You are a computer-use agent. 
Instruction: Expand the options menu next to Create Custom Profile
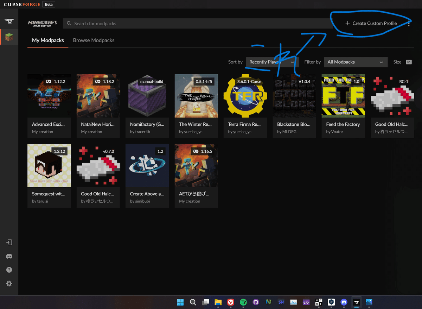(x=409, y=23)
